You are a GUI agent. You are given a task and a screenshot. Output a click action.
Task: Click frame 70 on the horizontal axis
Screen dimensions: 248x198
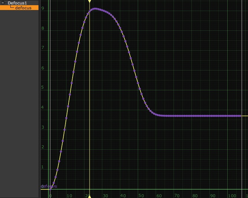pyautogui.click(x=177, y=195)
